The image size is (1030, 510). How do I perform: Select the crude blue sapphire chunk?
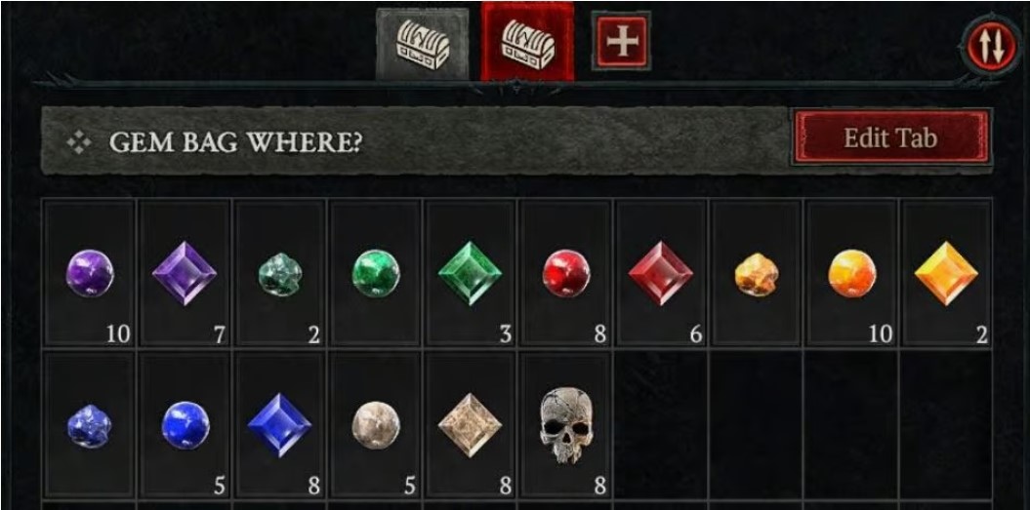point(90,425)
